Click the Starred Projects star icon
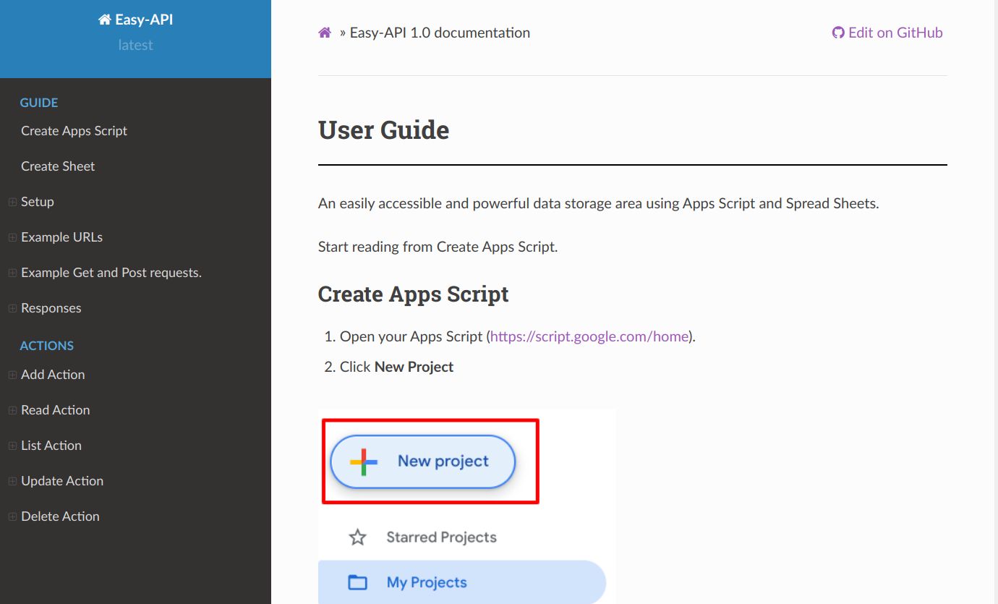Image resolution: width=998 pixels, height=604 pixels. [x=357, y=537]
